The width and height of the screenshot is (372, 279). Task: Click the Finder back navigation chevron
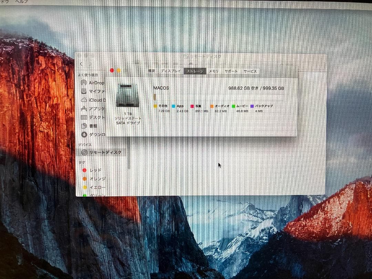pos(81,64)
